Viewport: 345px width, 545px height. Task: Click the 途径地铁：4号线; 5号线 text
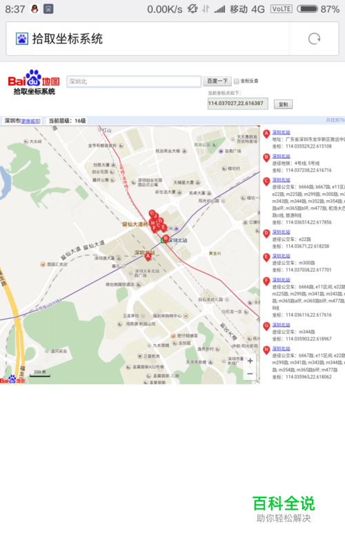[x=295, y=163]
